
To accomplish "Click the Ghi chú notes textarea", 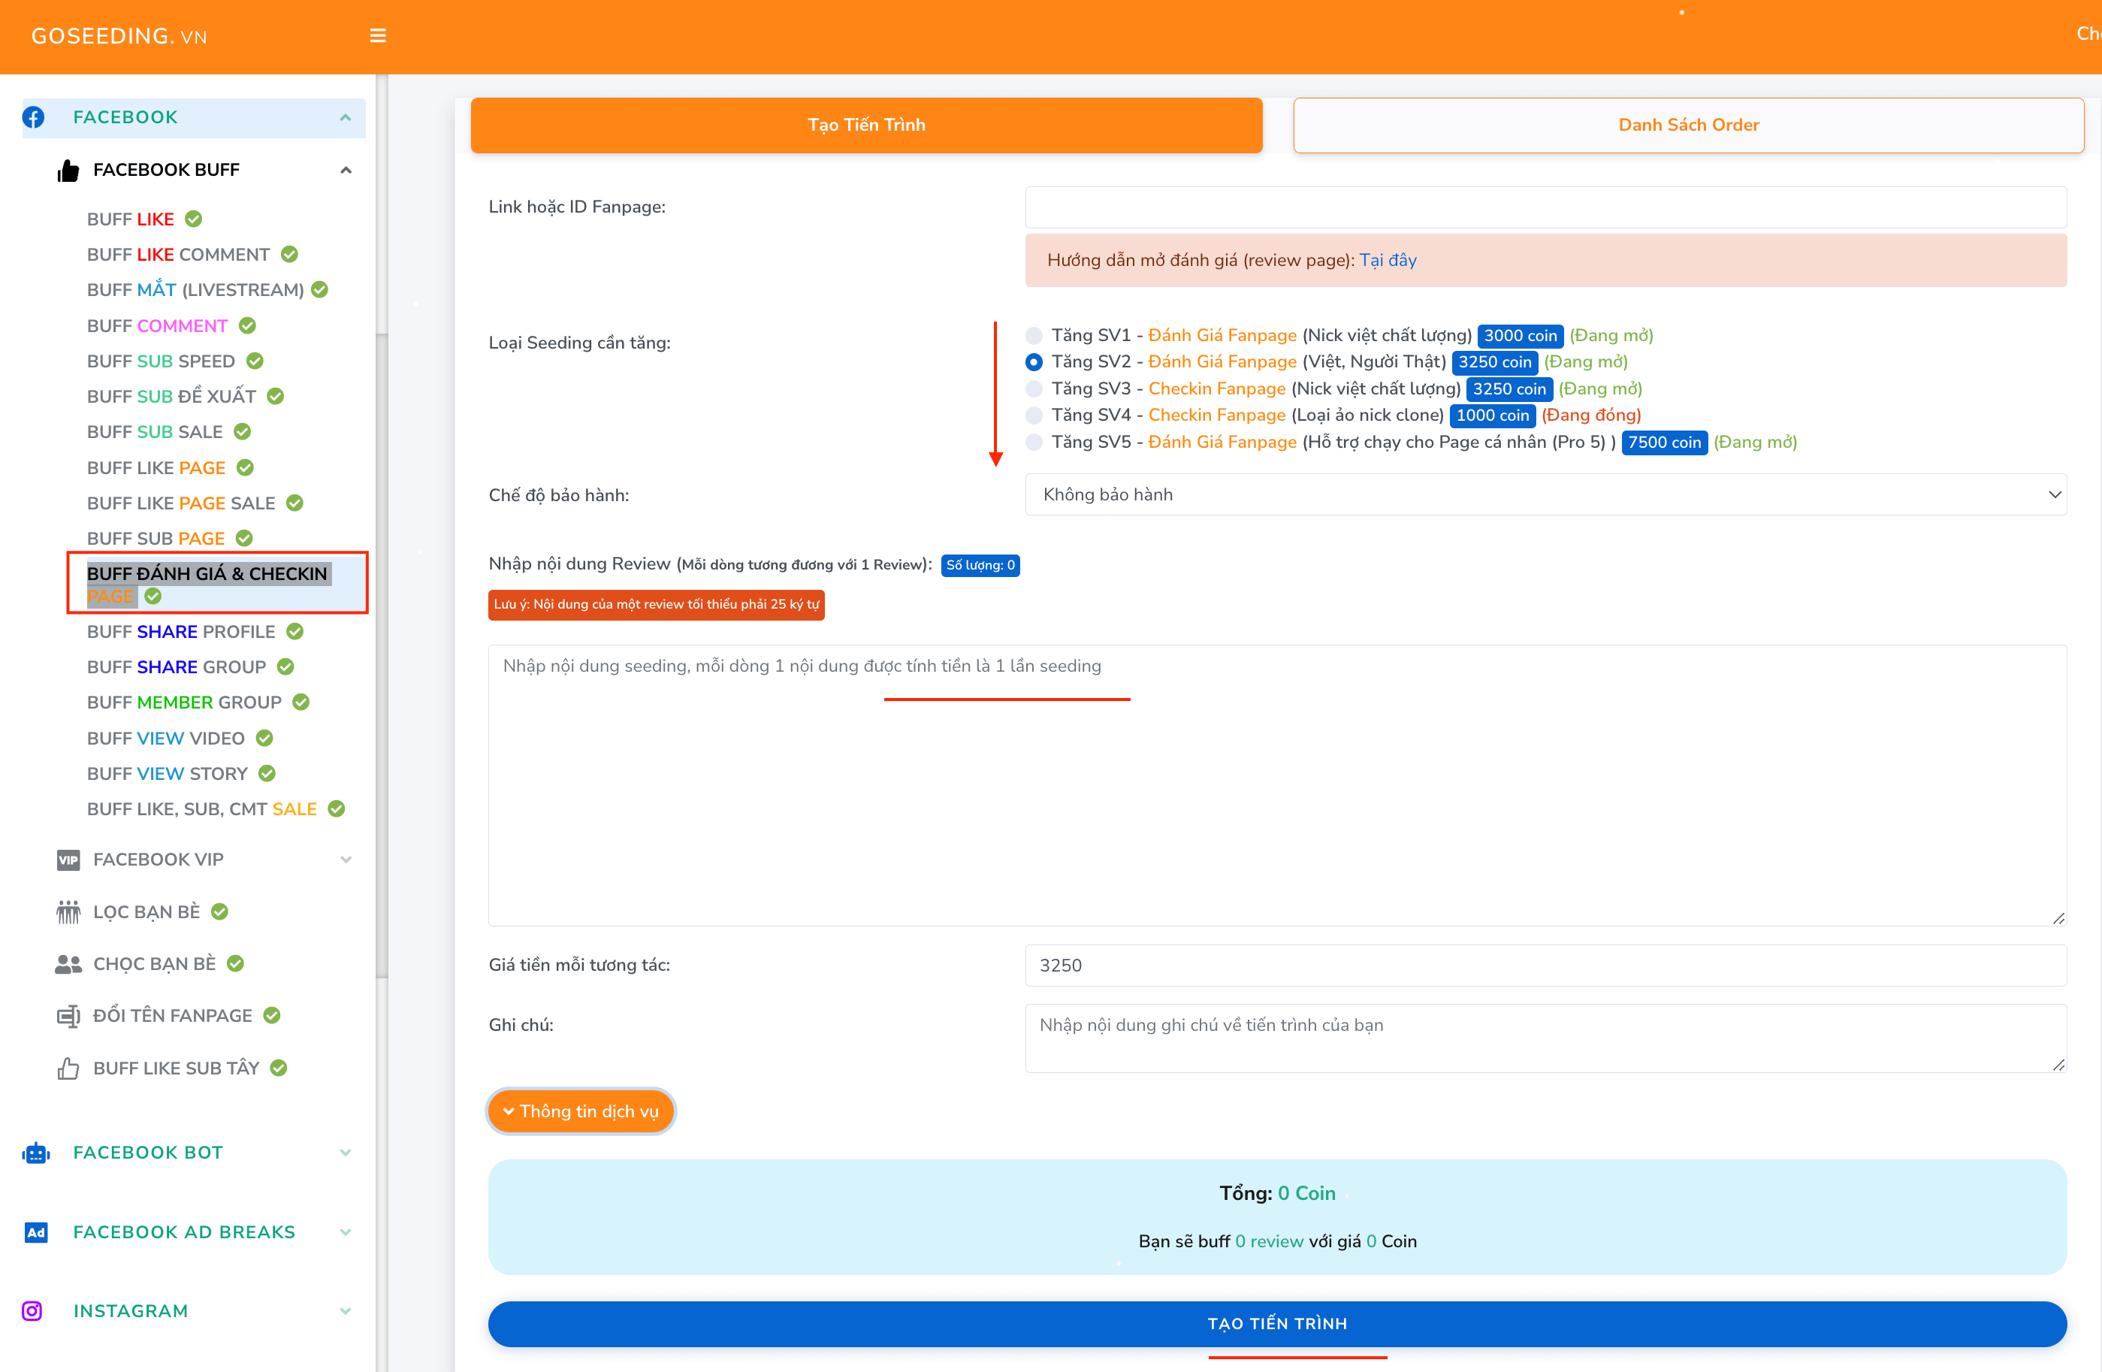I will [x=1545, y=1038].
